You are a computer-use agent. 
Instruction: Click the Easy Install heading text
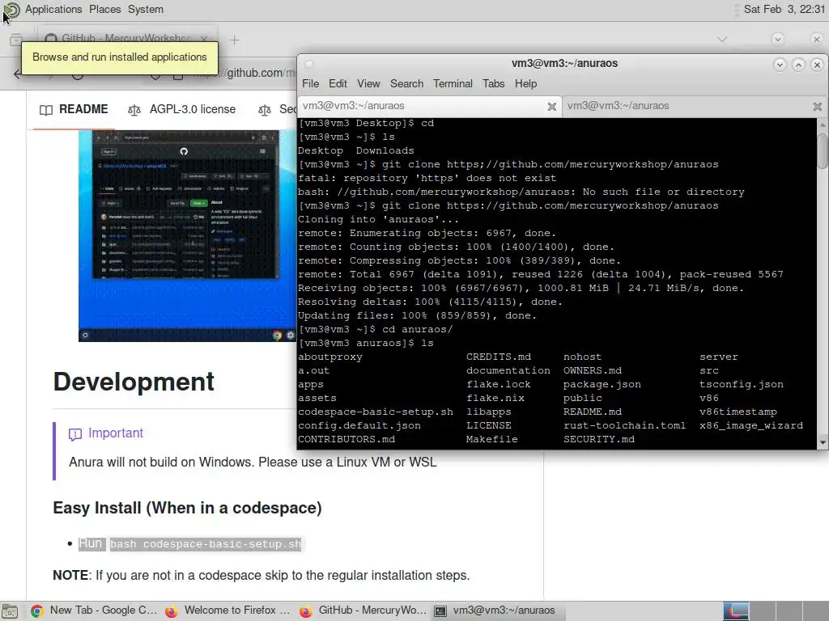click(187, 508)
